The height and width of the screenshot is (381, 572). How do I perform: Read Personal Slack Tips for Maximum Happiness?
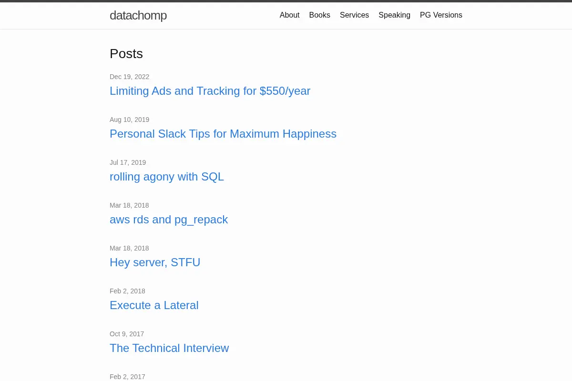coord(223,134)
